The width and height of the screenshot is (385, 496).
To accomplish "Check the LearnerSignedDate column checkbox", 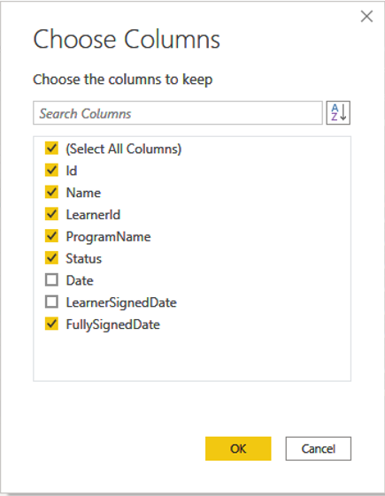I will (51, 301).
